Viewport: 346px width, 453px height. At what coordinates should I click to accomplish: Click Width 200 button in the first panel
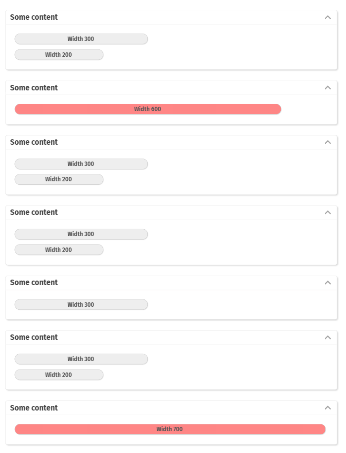[x=59, y=55]
